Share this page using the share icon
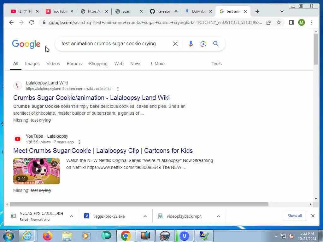323x242 pixels. click(269, 22)
